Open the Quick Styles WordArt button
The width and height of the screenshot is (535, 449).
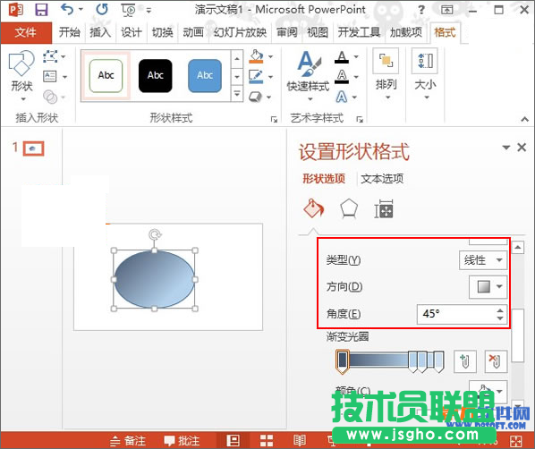pyautogui.click(x=308, y=76)
